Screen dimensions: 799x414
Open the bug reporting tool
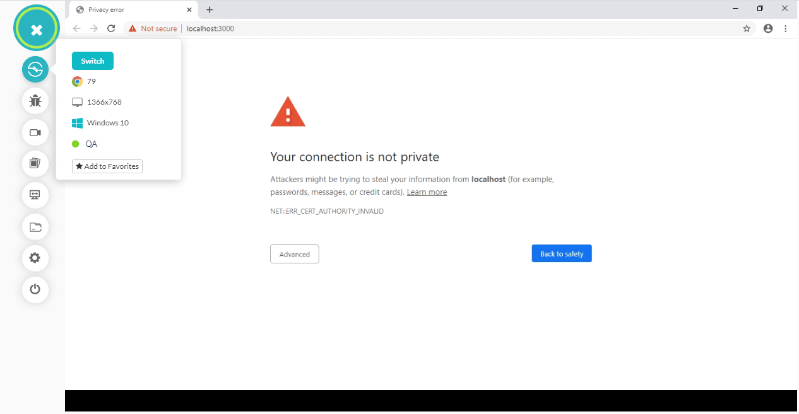click(35, 101)
